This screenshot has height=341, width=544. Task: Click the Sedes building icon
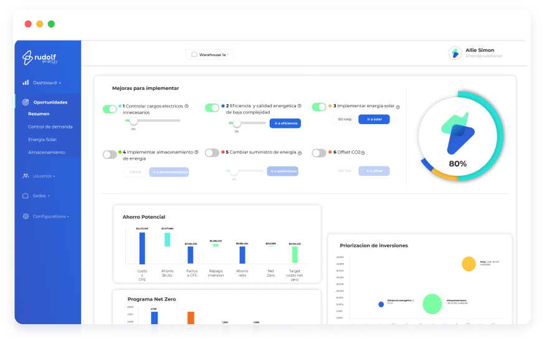26,196
